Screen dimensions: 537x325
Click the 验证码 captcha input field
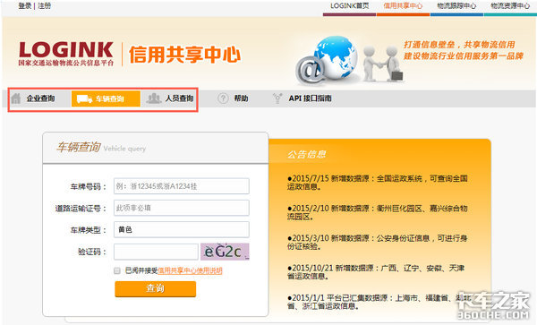156,252
